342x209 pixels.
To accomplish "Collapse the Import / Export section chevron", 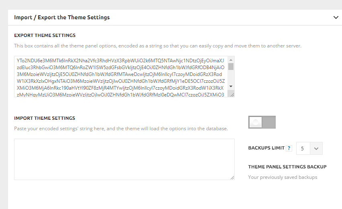I will (x=336, y=17).
